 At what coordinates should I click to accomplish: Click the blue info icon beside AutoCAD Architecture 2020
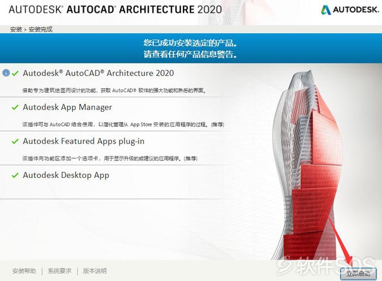(6, 73)
